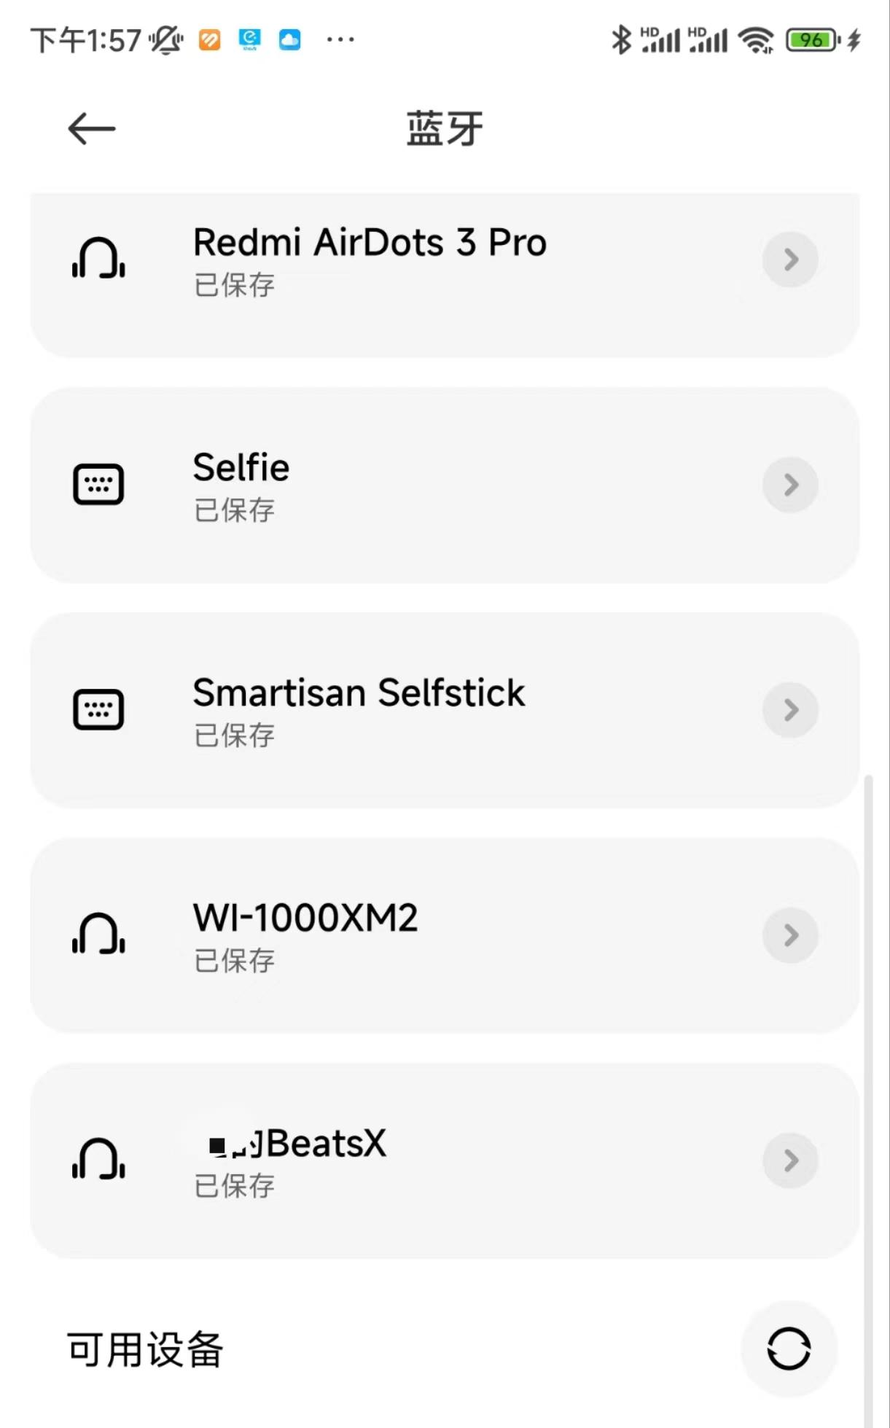
Task: Open Smartisan Selfstick details chevron
Action: pyautogui.click(x=791, y=710)
